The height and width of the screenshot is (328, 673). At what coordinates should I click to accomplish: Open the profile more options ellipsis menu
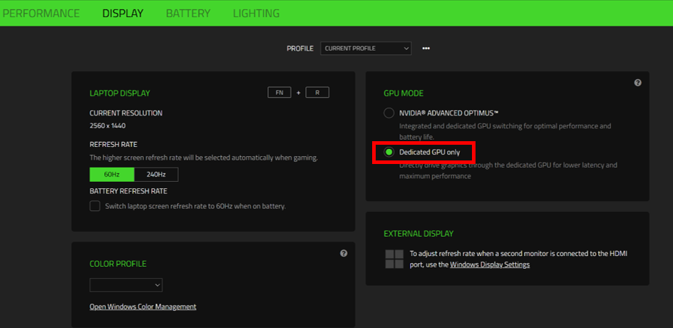tap(426, 48)
